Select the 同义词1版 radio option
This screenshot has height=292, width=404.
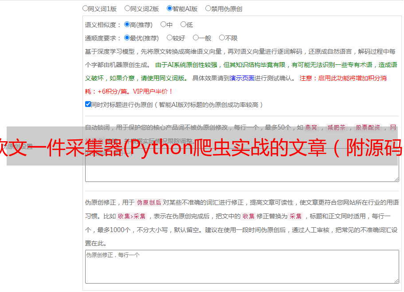[x=85, y=8]
